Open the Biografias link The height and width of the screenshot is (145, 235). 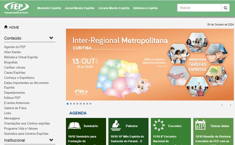11,62
